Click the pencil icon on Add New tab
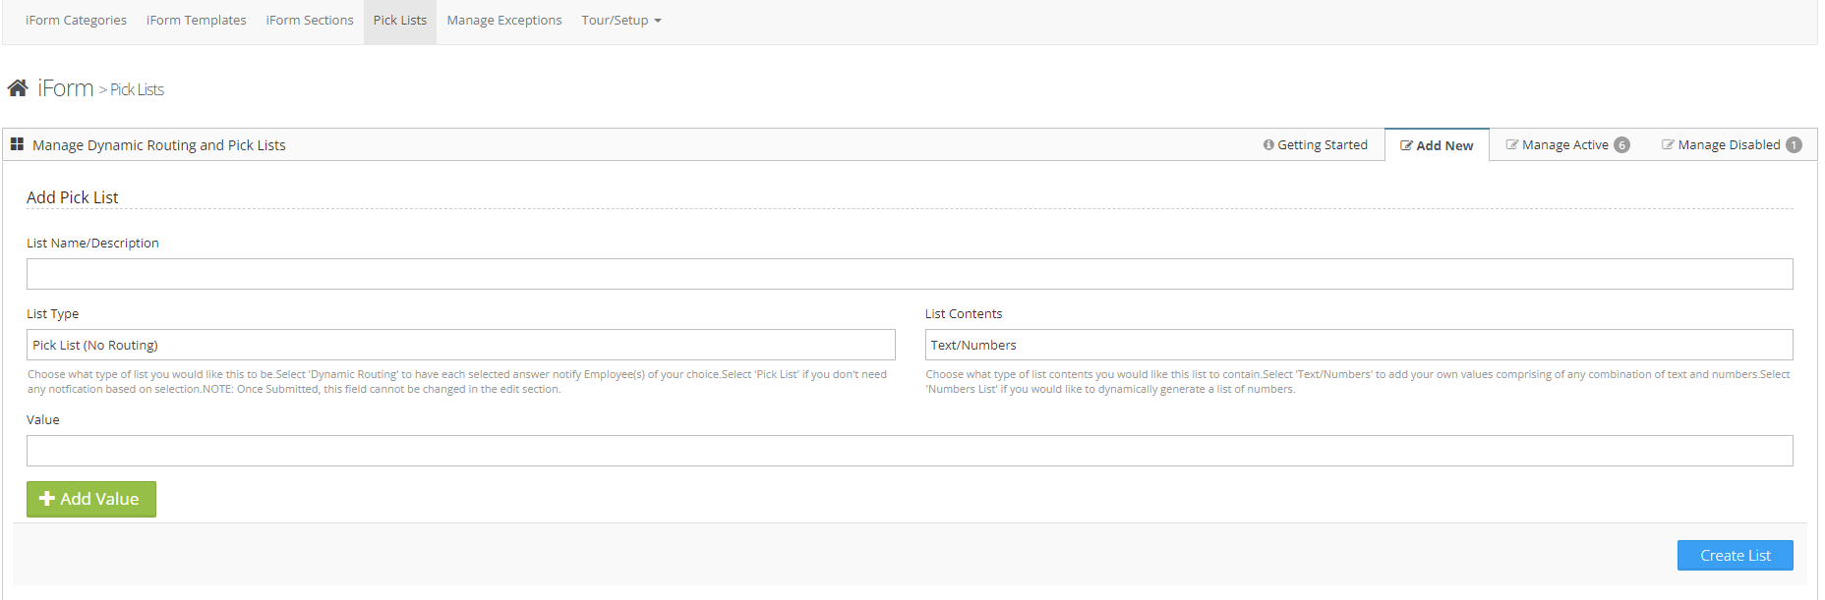1825x600 pixels. point(1406,145)
